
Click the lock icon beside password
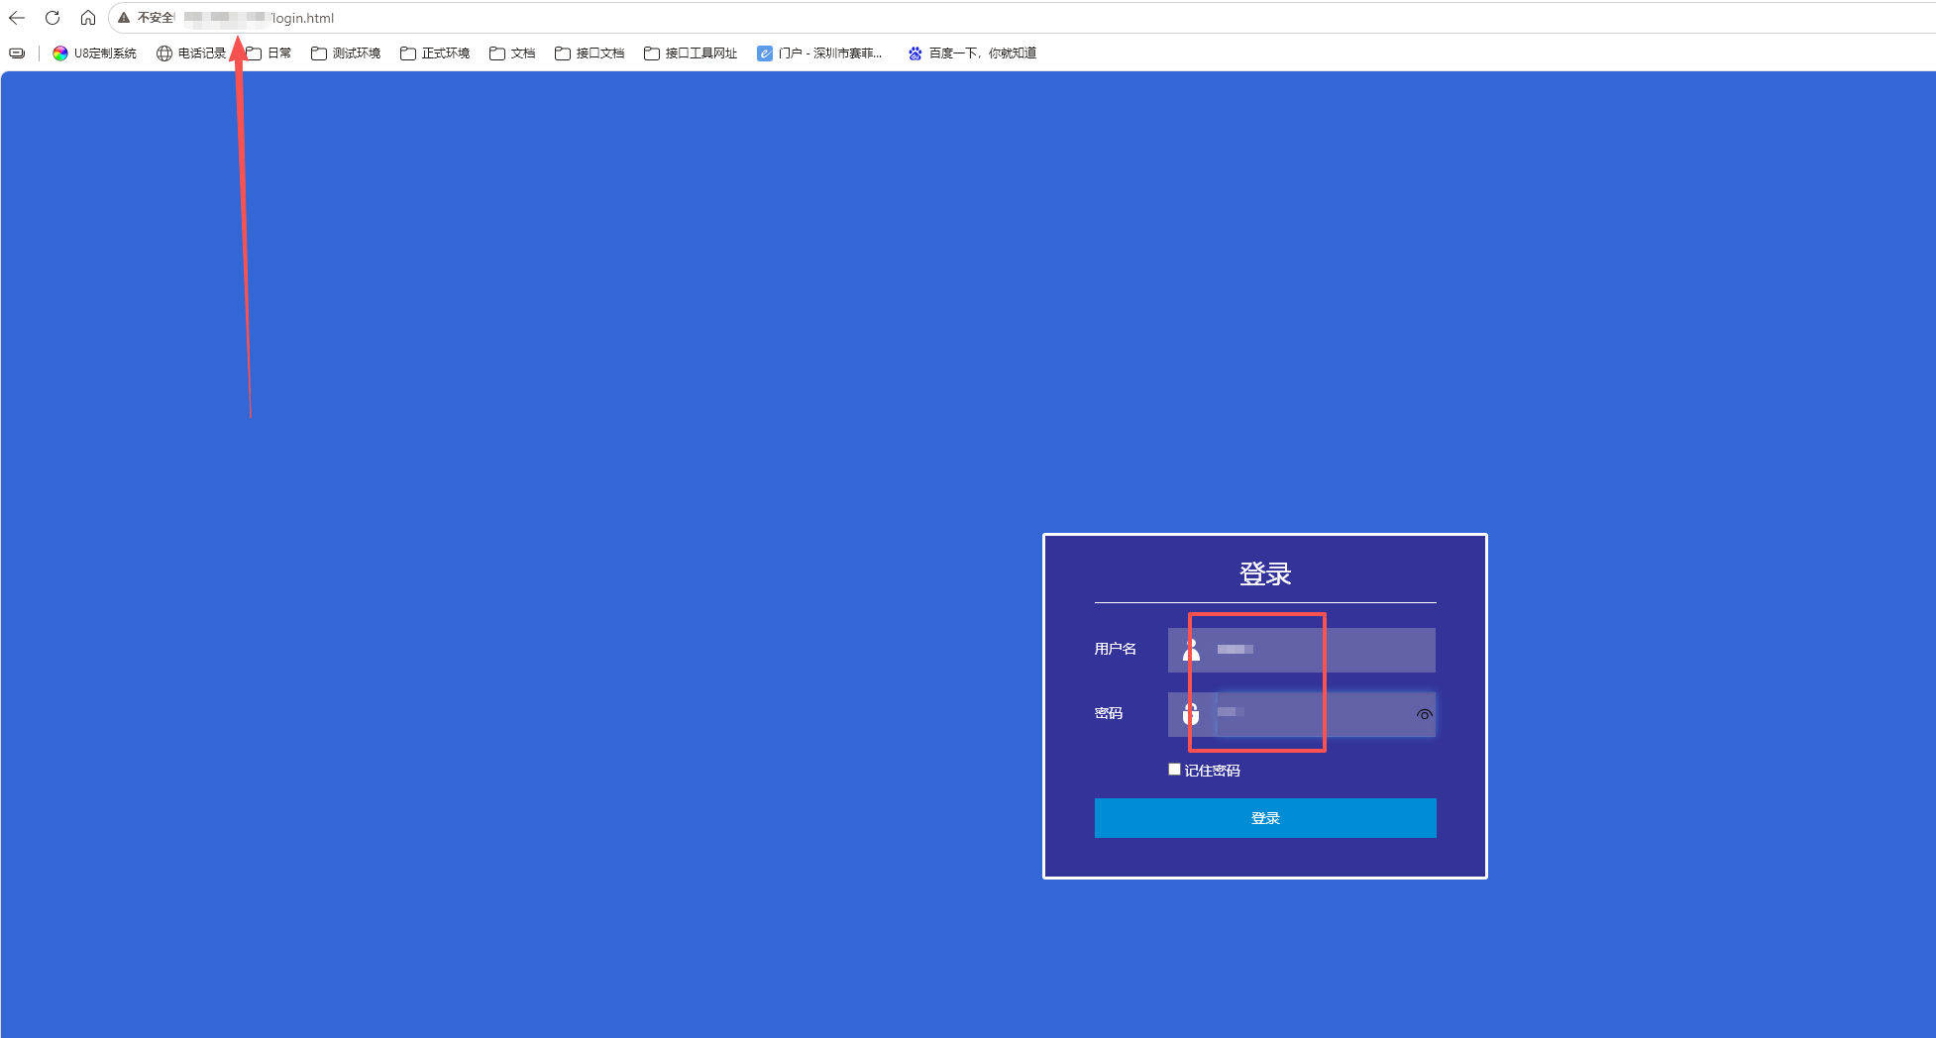pos(1191,713)
